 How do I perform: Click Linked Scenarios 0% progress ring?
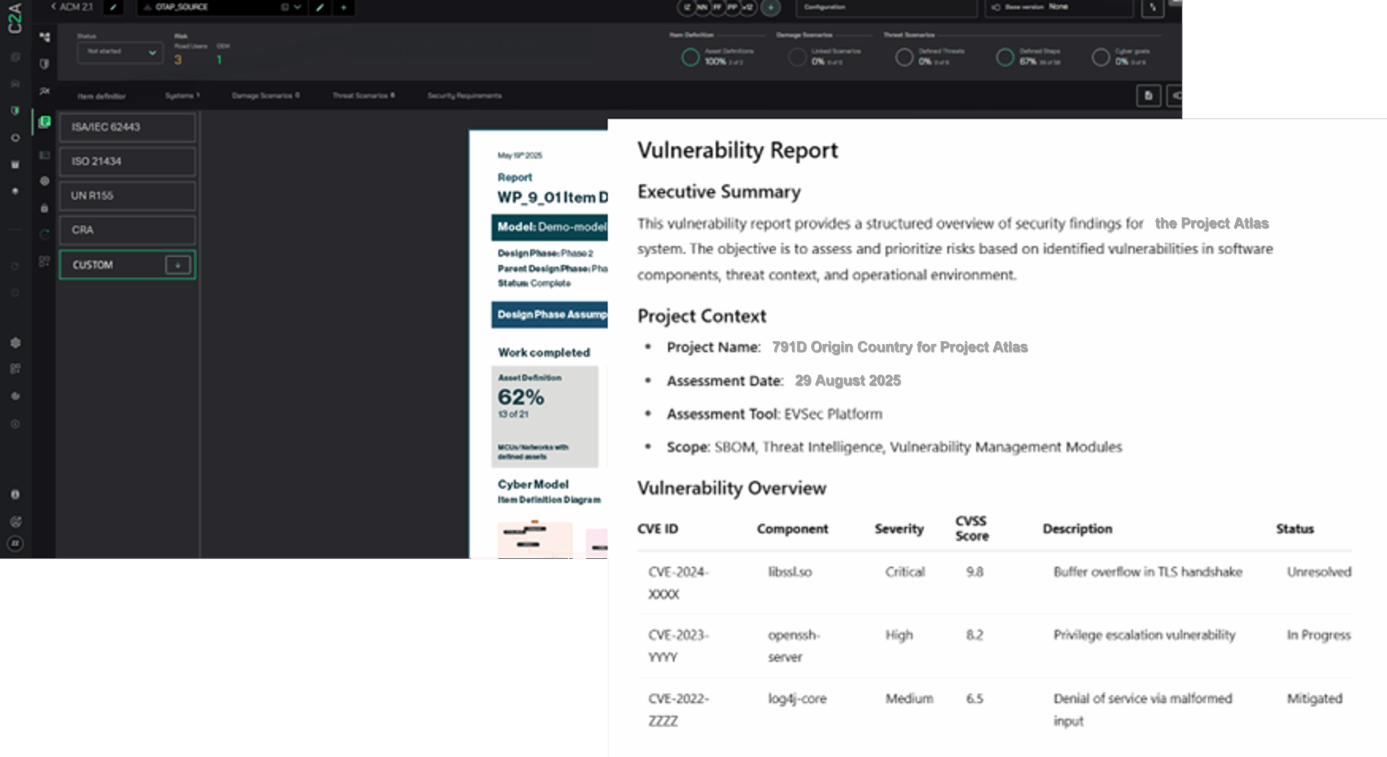coord(797,57)
